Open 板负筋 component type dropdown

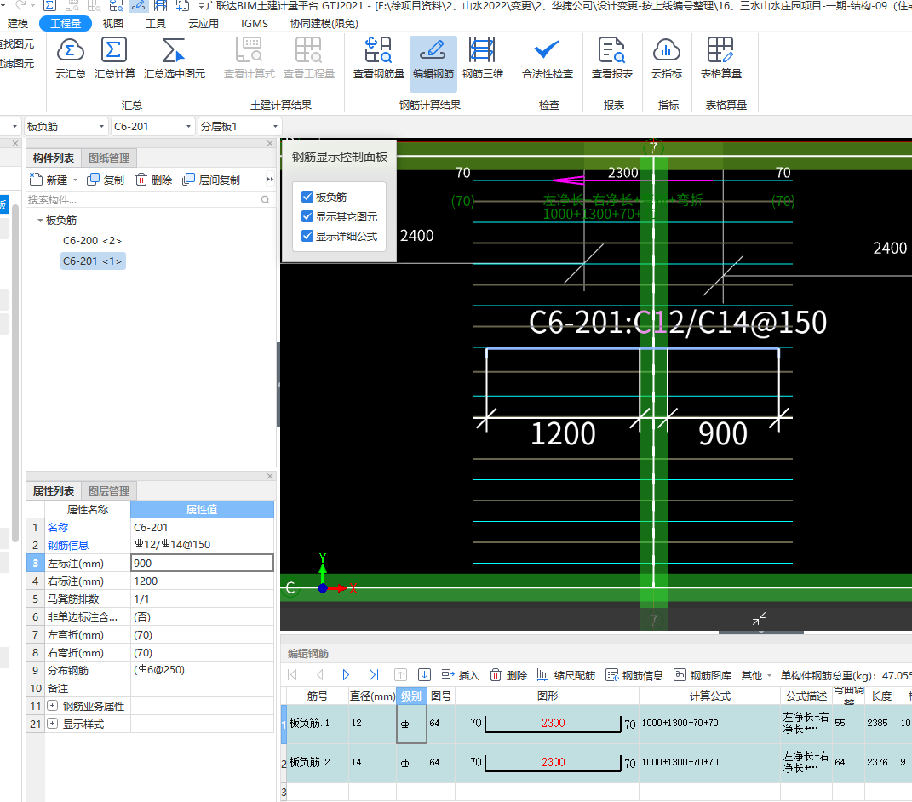(x=101, y=126)
